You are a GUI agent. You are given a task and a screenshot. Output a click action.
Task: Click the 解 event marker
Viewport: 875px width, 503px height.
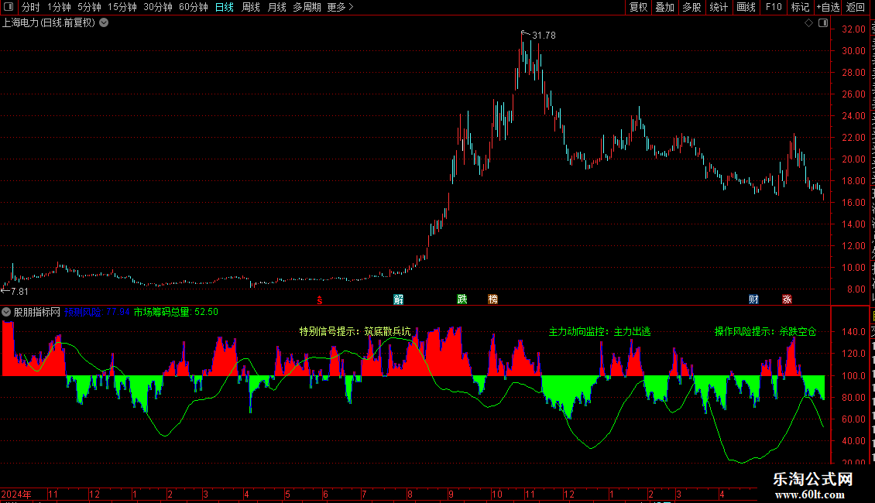[399, 299]
